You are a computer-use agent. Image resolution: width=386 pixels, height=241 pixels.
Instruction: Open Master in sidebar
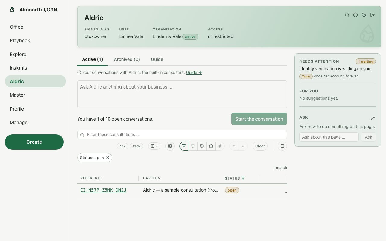click(x=35, y=95)
